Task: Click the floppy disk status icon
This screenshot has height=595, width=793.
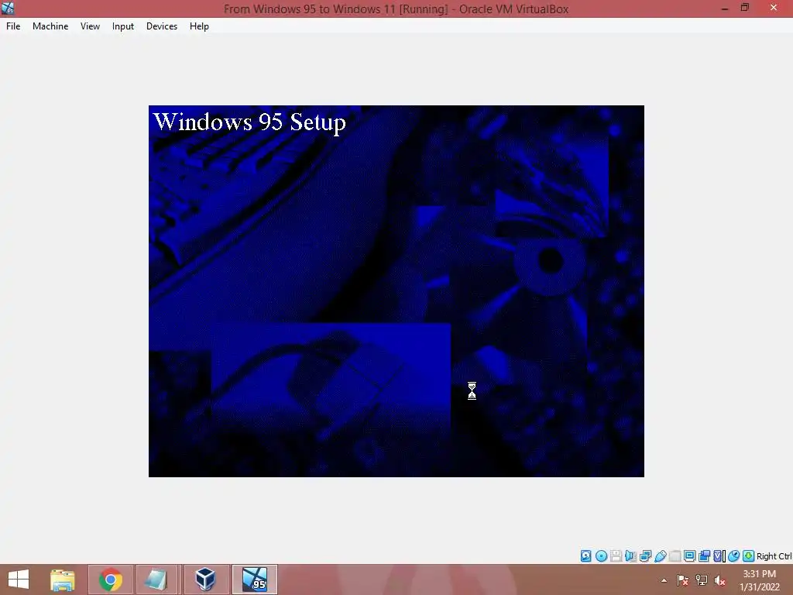Action: [616, 556]
